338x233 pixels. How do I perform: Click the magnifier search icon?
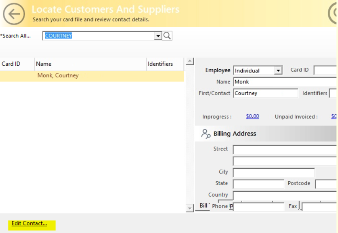(x=167, y=36)
